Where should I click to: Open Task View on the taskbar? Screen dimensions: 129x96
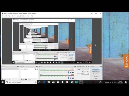point(39,82)
